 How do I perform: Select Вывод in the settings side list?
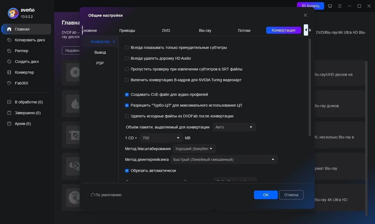100,52
